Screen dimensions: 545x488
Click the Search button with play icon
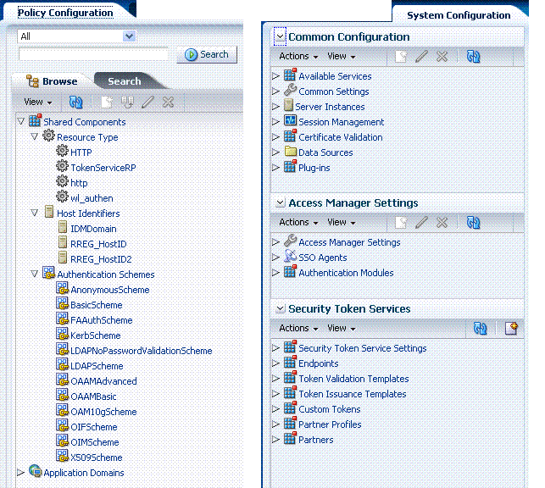[x=207, y=54]
